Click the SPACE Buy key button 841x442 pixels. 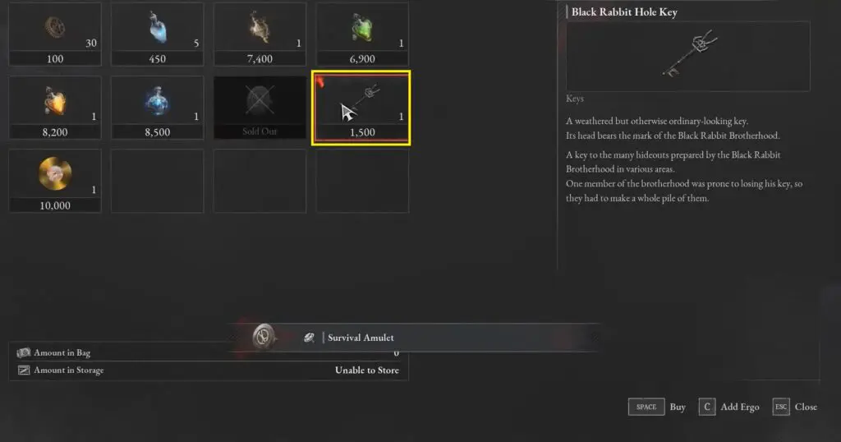[646, 407]
